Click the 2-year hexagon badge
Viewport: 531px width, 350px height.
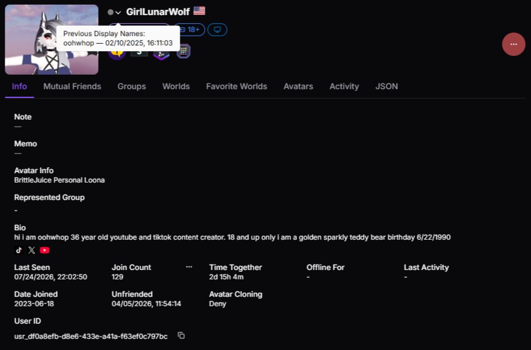(161, 54)
